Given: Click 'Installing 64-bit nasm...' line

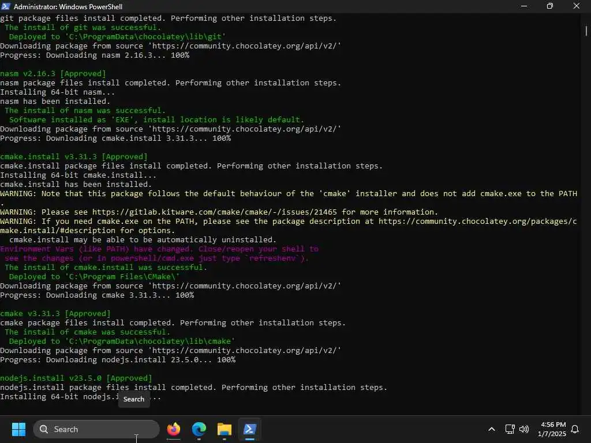Looking at the screenshot, I should coord(58,92).
